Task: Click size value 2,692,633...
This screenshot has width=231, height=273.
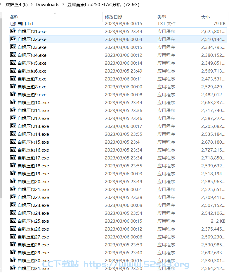Action: tap(213, 253)
